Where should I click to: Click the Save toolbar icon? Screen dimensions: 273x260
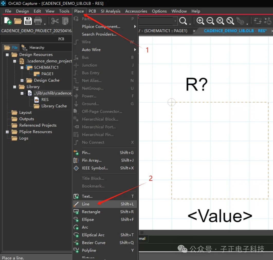click(28, 21)
